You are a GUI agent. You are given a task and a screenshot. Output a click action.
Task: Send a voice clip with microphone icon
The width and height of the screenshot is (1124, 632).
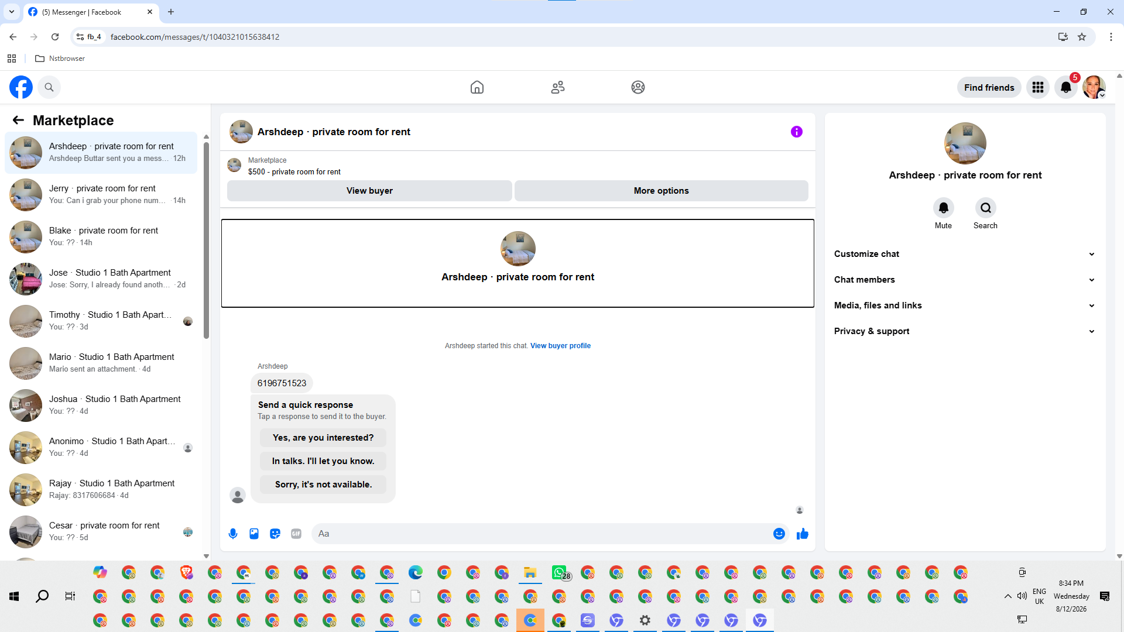(233, 534)
